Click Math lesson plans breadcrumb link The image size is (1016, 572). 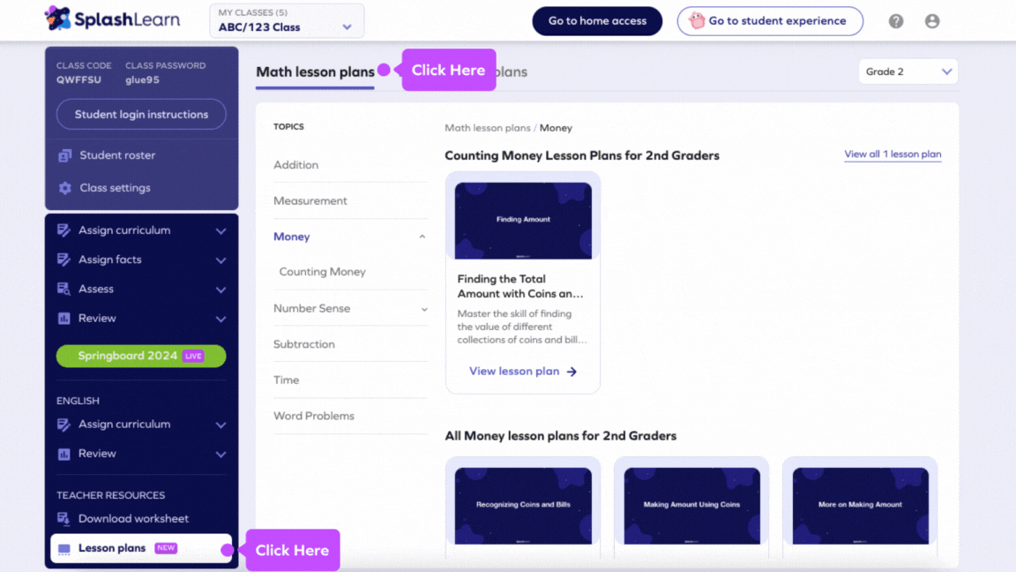(487, 128)
